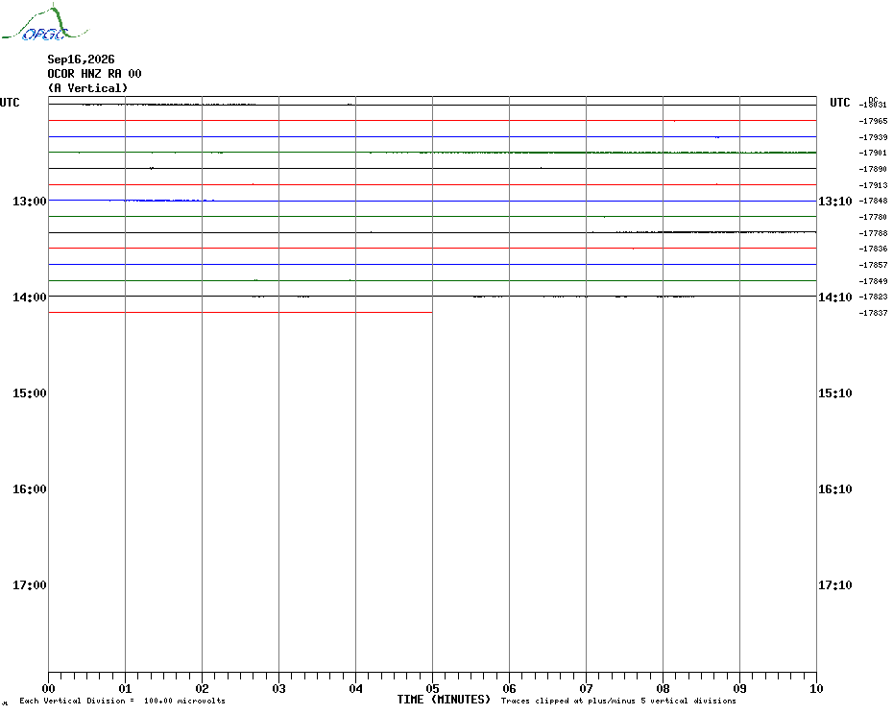
Task: Click the -17965 DC offset value
Action: (873, 121)
